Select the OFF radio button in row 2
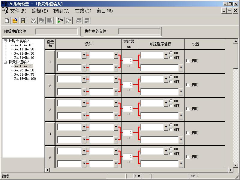240x180 pixels. 171,82
